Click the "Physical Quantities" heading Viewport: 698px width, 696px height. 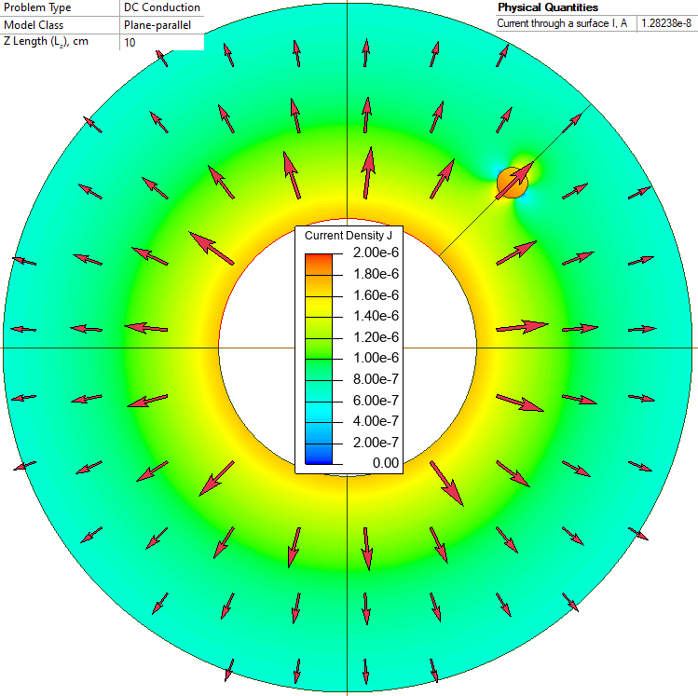548,7
